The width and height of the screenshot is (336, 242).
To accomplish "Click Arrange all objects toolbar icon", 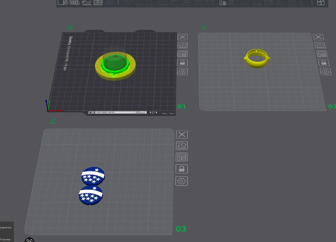I will coord(98,2).
